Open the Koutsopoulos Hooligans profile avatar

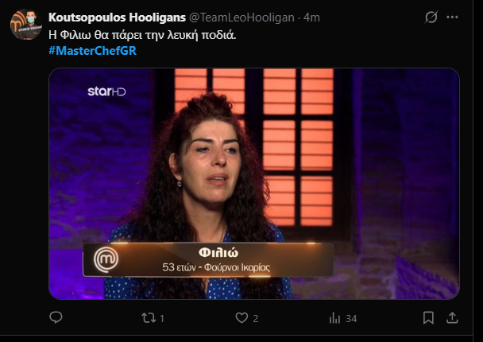pos(26,25)
